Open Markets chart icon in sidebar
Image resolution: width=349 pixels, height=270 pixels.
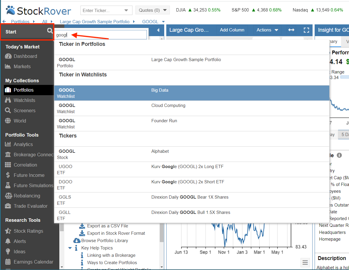pyautogui.click(x=8, y=66)
